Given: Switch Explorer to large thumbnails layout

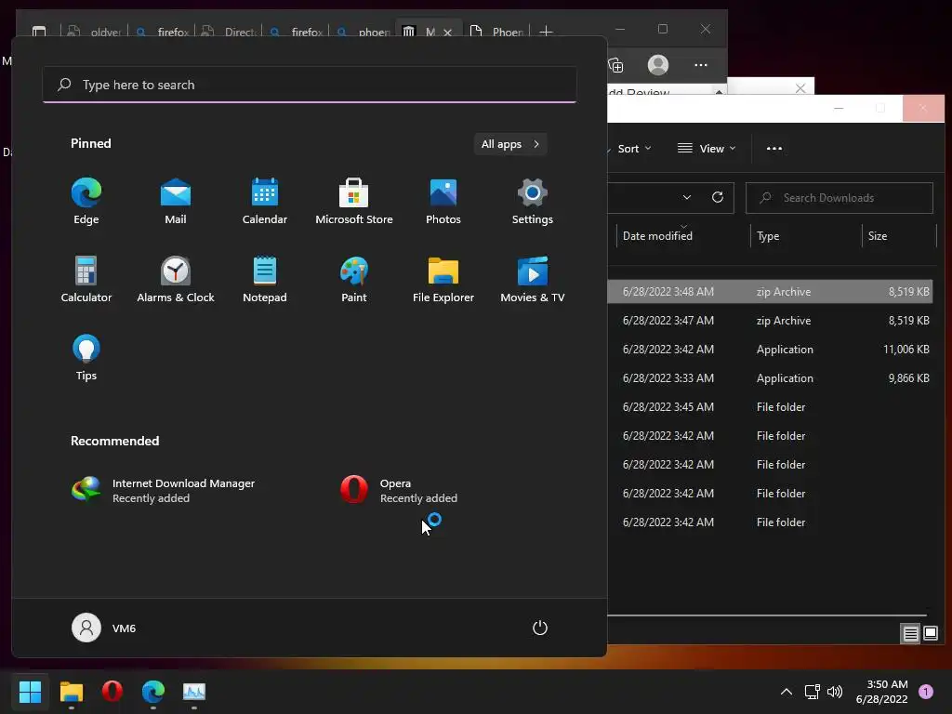Looking at the screenshot, I should click(931, 634).
